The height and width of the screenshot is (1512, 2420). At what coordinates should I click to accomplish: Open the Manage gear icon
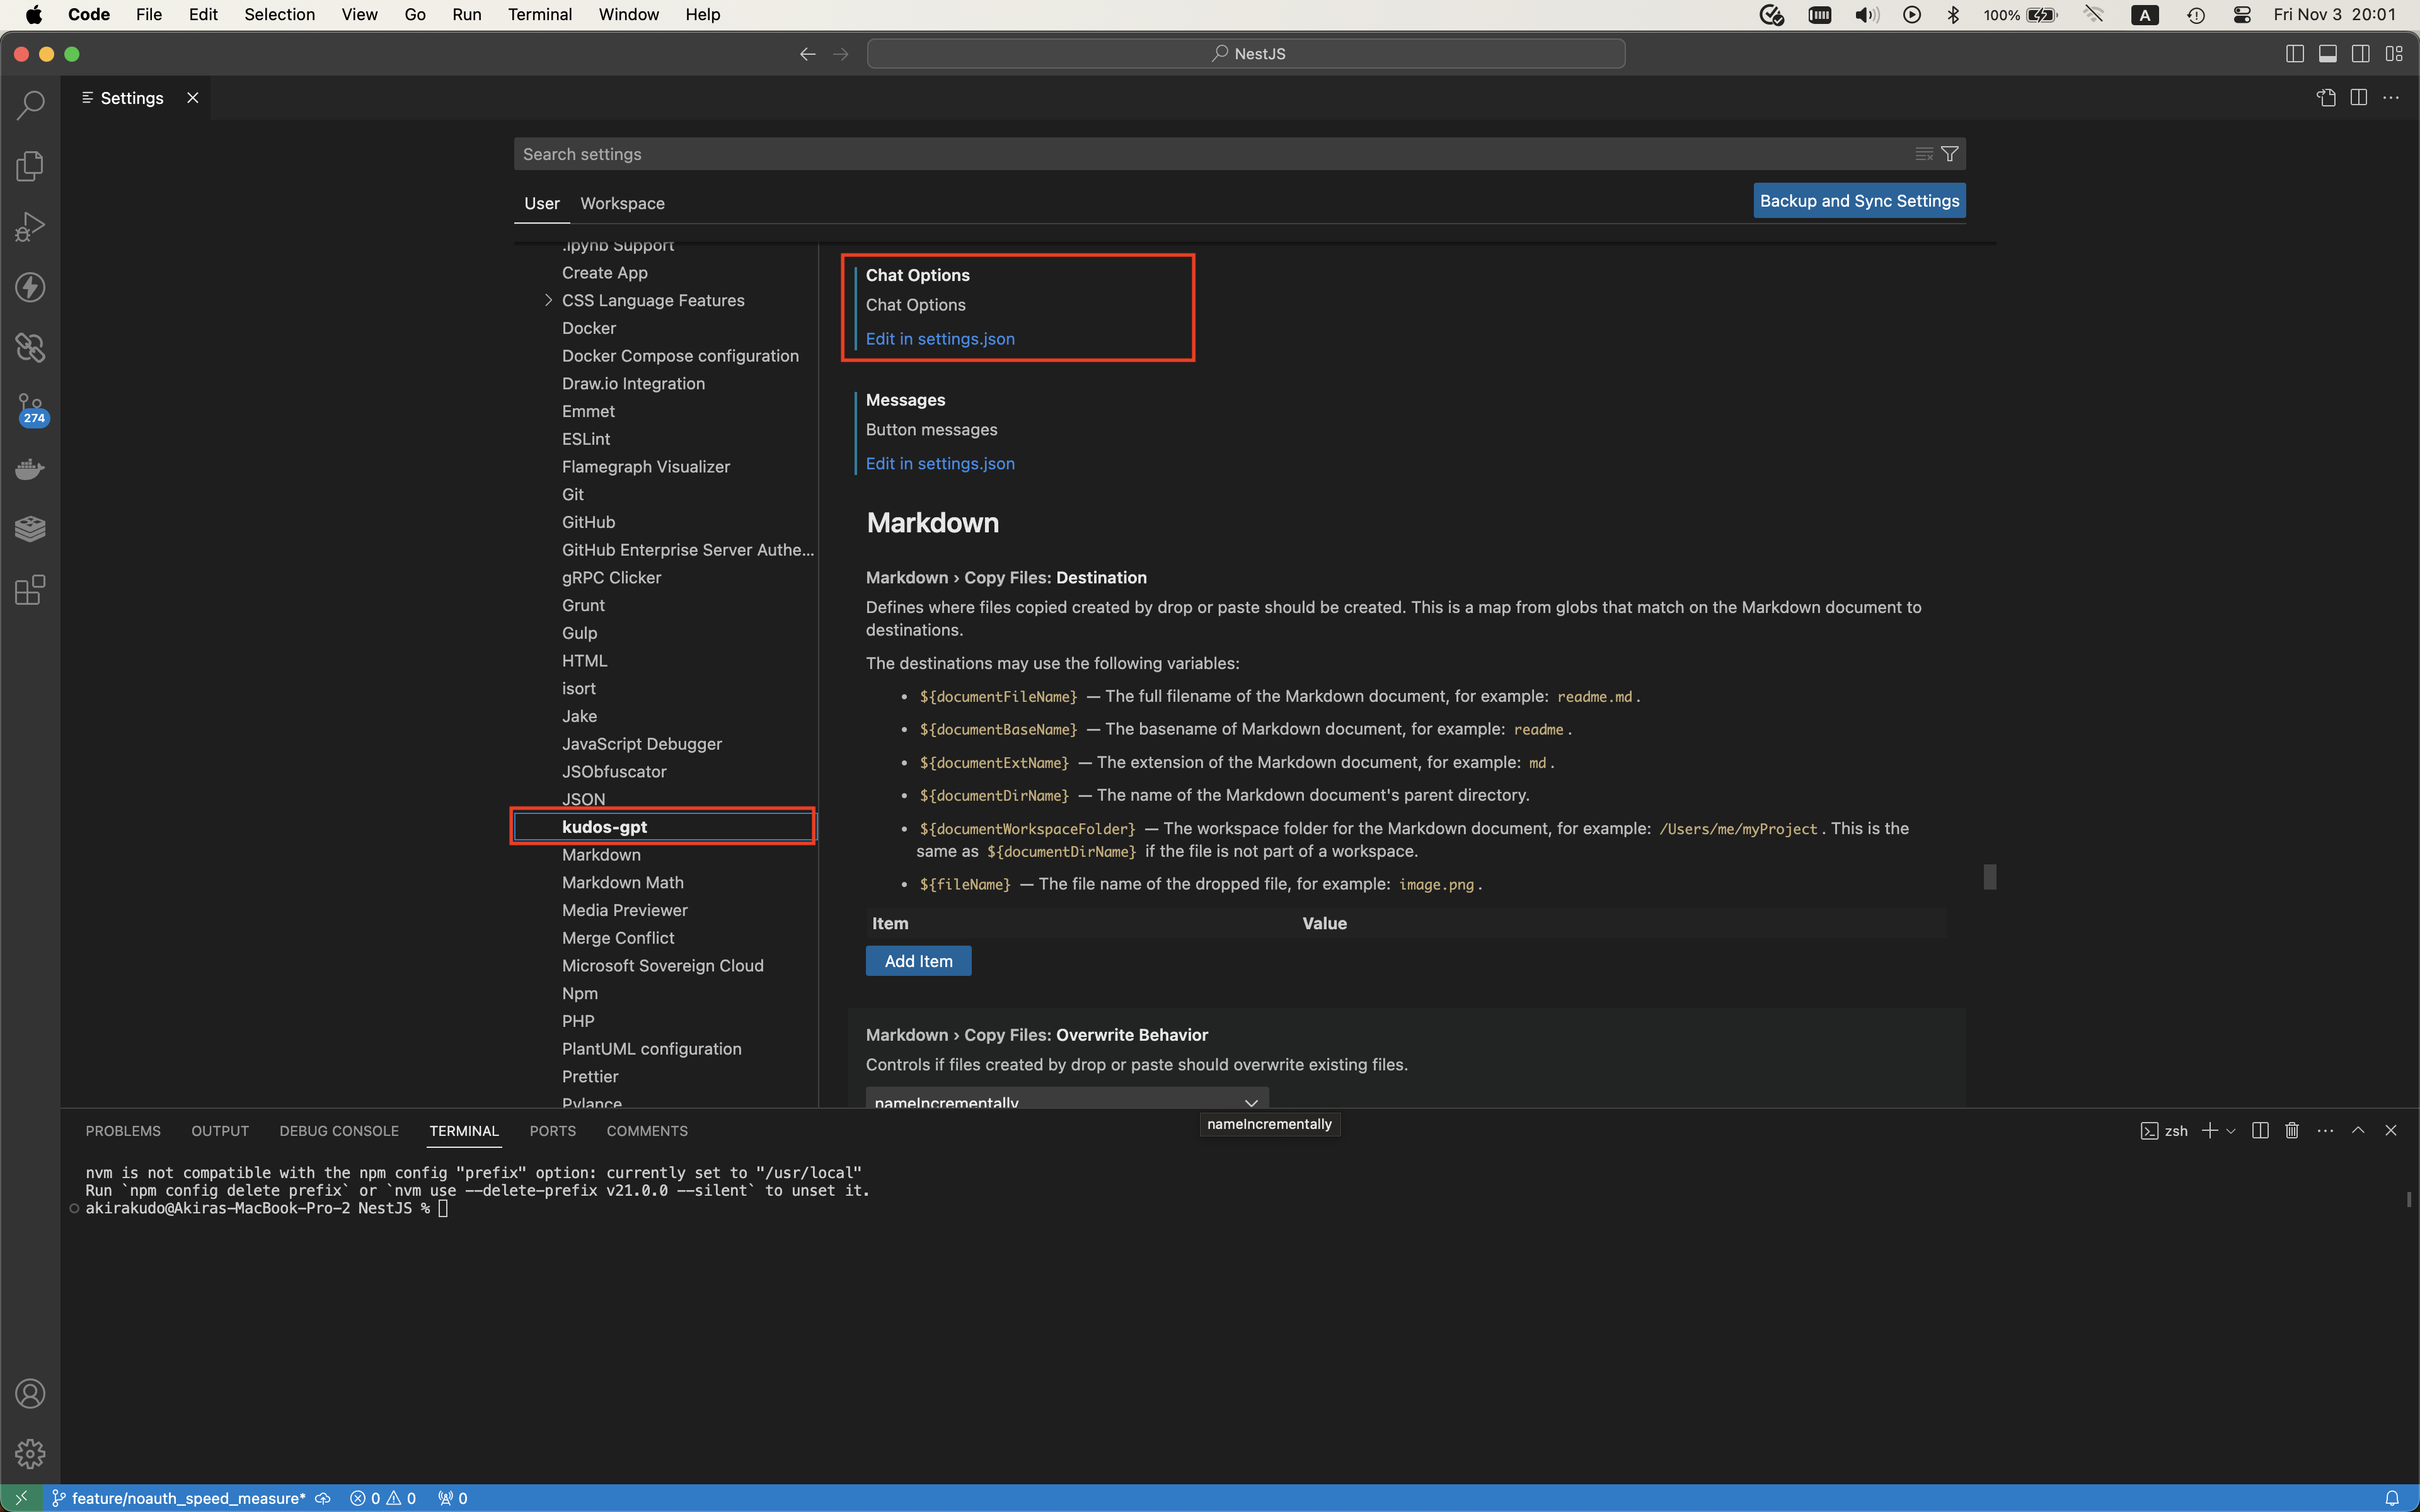(30, 1454)
